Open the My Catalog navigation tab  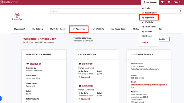tap(37, 29)
